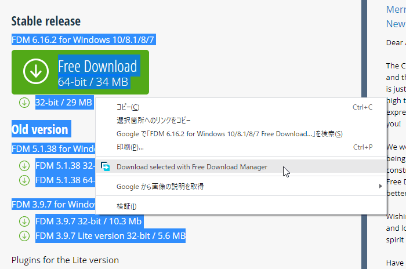Click the FDM 3.9.7 for Windows text

[53, 205]
